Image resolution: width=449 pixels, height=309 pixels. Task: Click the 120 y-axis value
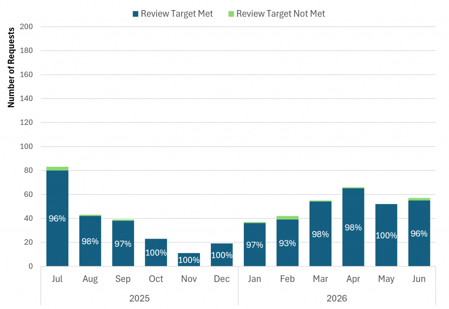click(x=26, y=123)
